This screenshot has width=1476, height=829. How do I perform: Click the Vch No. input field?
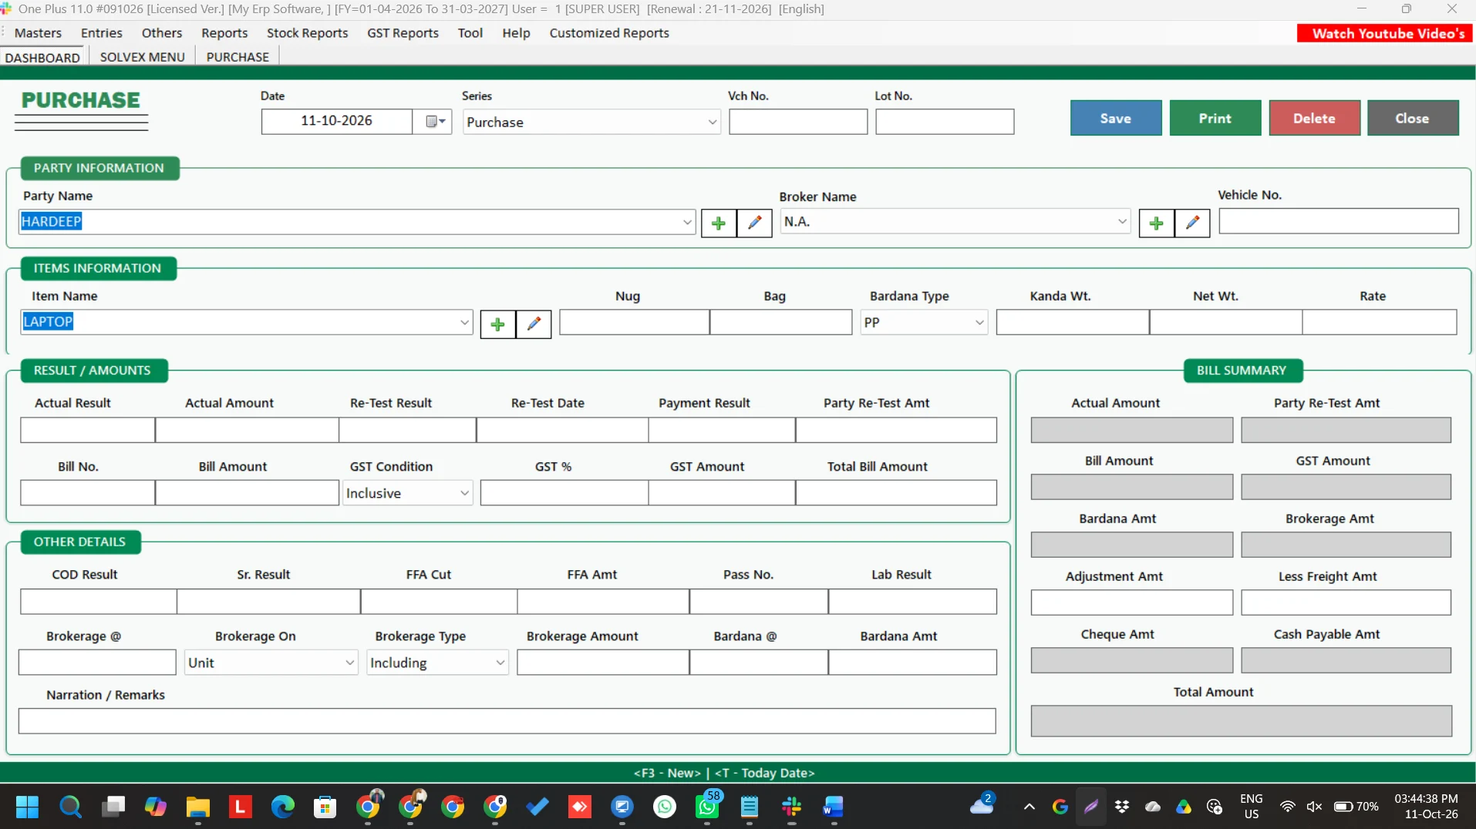coord(798,122)
